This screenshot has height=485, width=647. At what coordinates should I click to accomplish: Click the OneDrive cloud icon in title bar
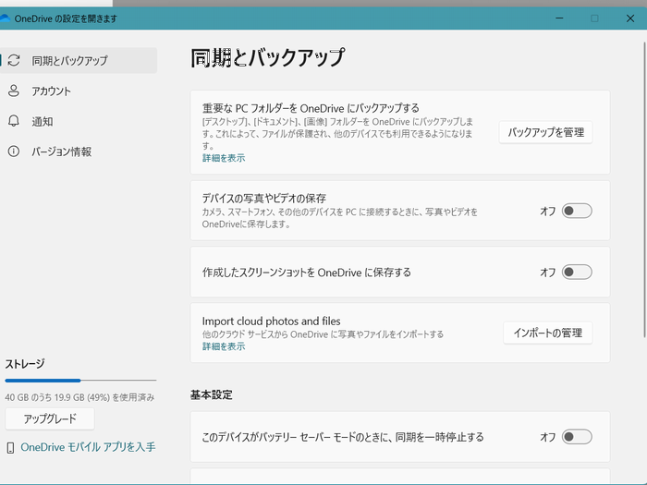[x=5, y=18]
